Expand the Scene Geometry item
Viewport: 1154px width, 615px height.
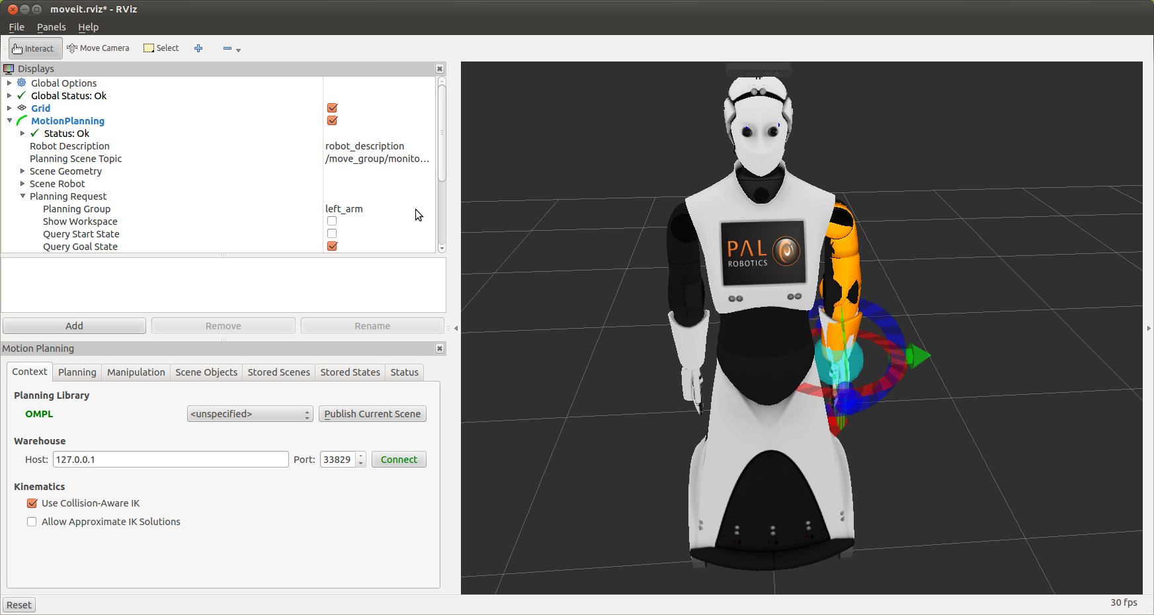pyautogui.click(x=22, y=171)
